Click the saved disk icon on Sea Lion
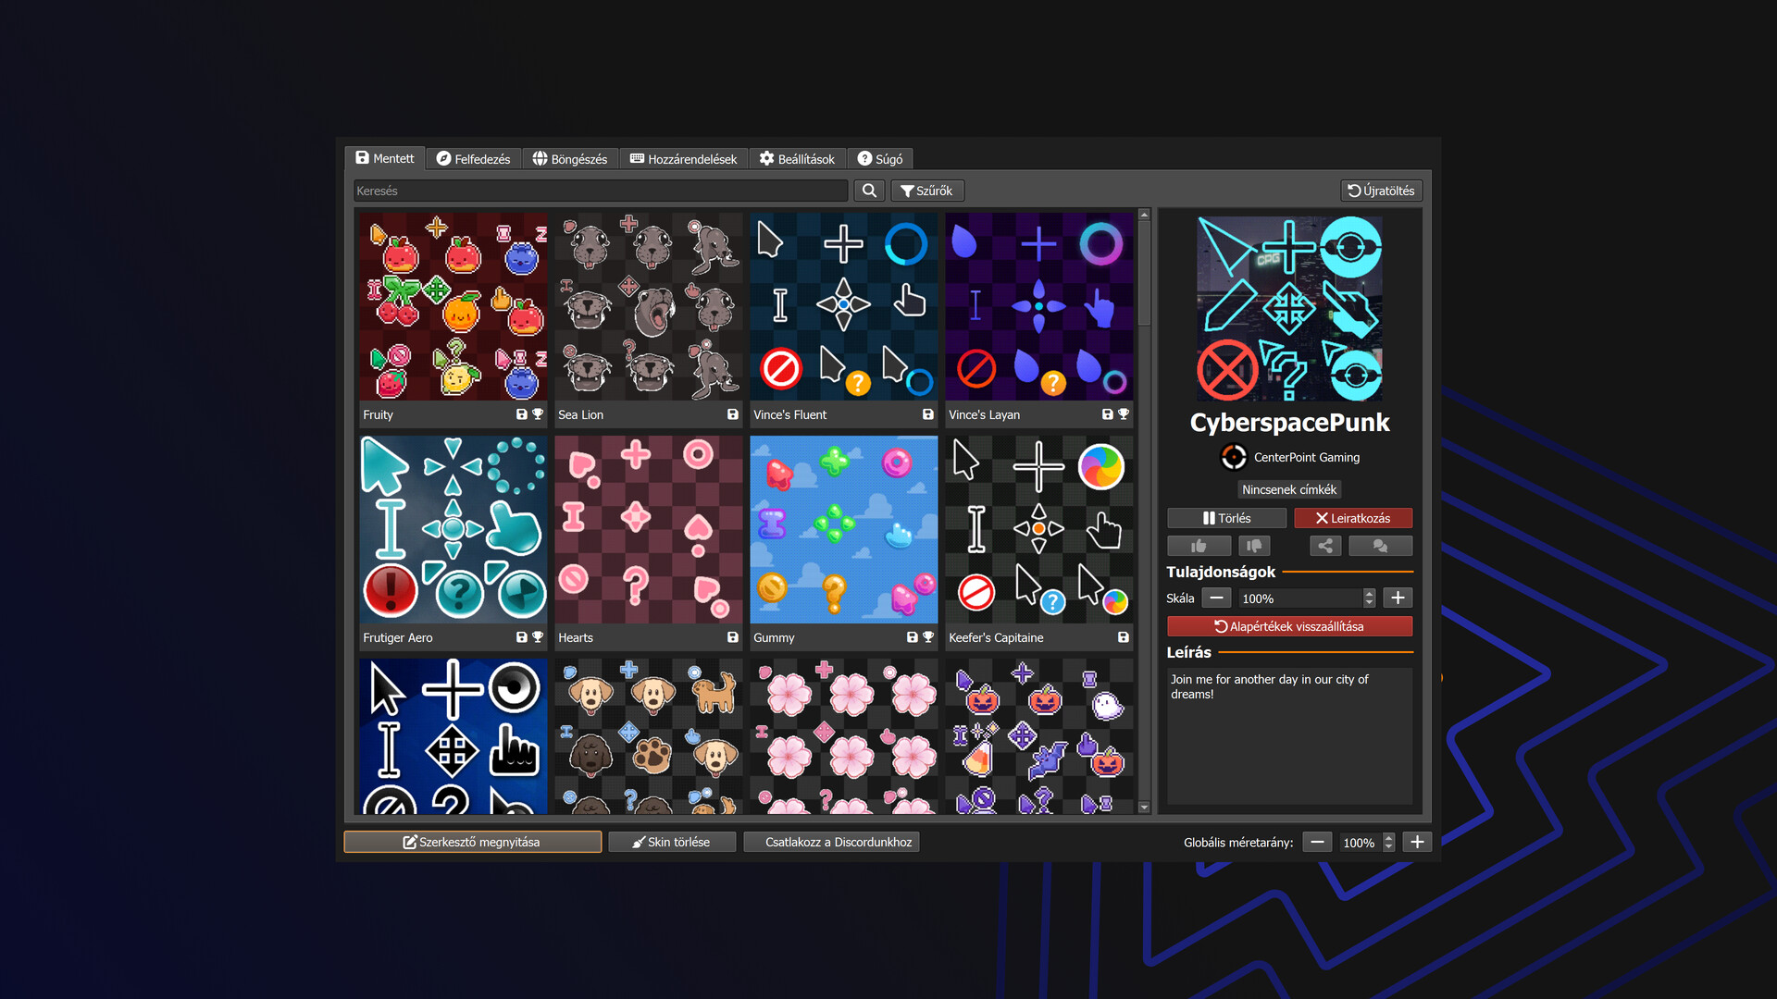This screenshot has width=1777, height=999. 733,414
